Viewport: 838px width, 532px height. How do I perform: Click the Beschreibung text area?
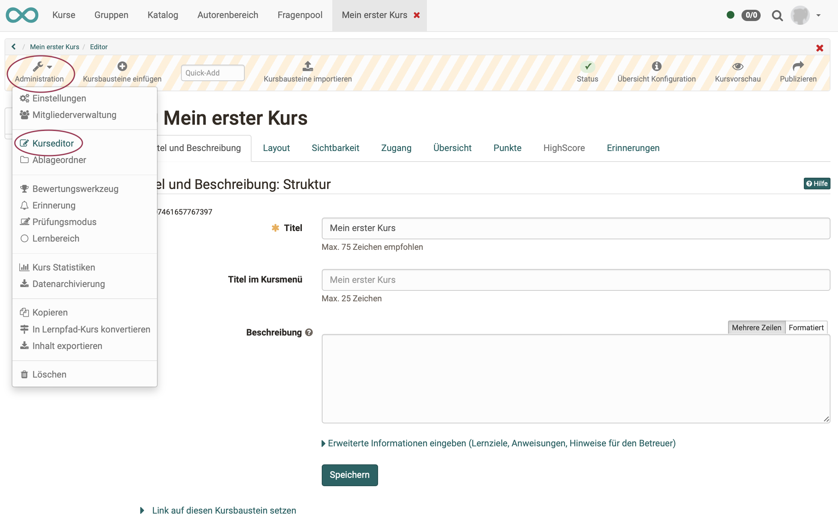(x=576, y=379)
